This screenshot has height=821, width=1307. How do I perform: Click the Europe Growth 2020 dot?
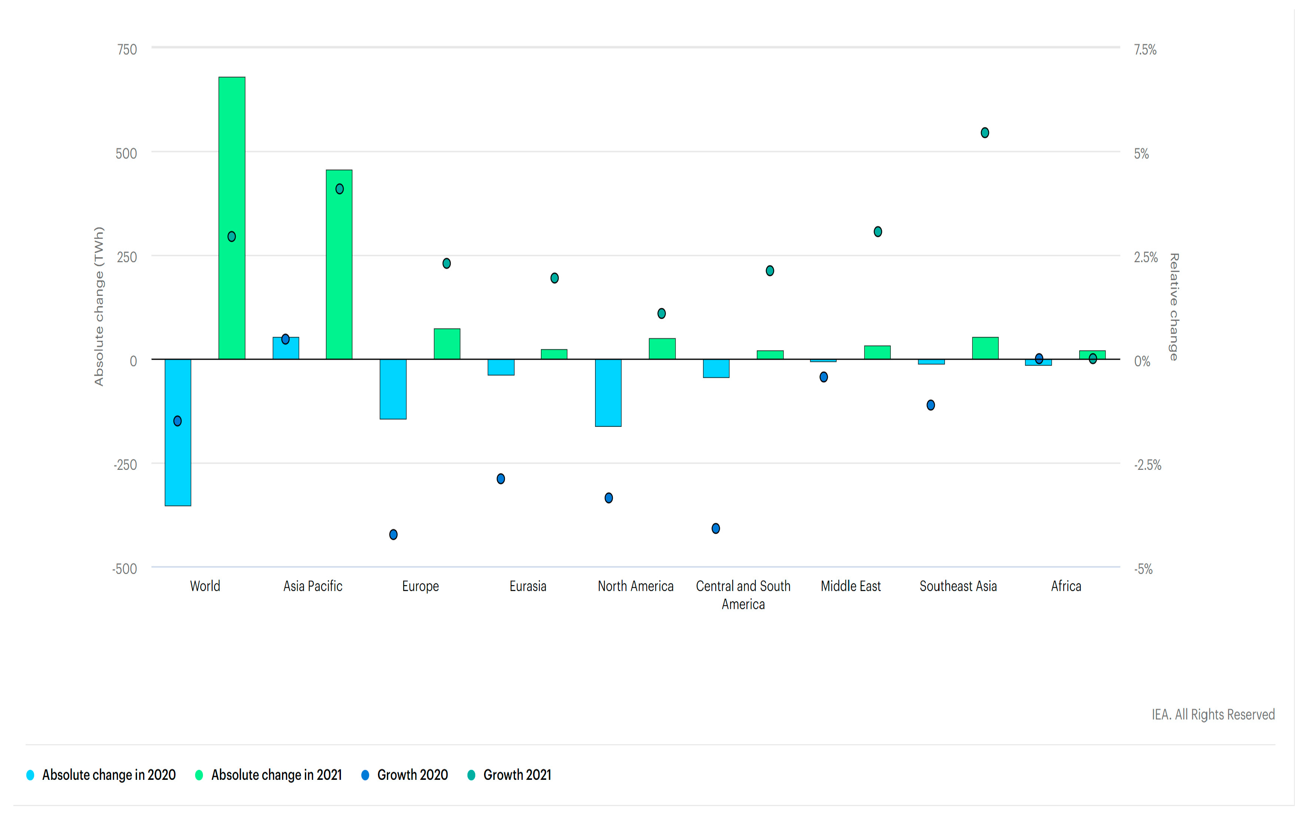[394, 534]
